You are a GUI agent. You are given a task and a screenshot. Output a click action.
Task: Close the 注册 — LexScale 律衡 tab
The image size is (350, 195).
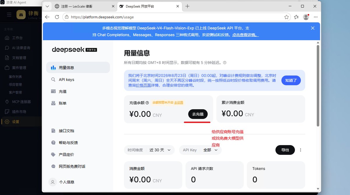[113, 6]
